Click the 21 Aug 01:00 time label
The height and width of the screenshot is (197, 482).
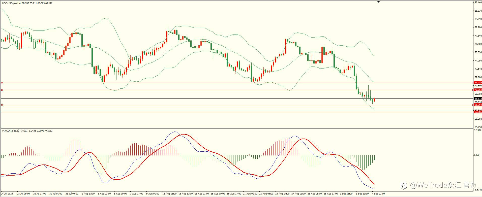(250, 194)
